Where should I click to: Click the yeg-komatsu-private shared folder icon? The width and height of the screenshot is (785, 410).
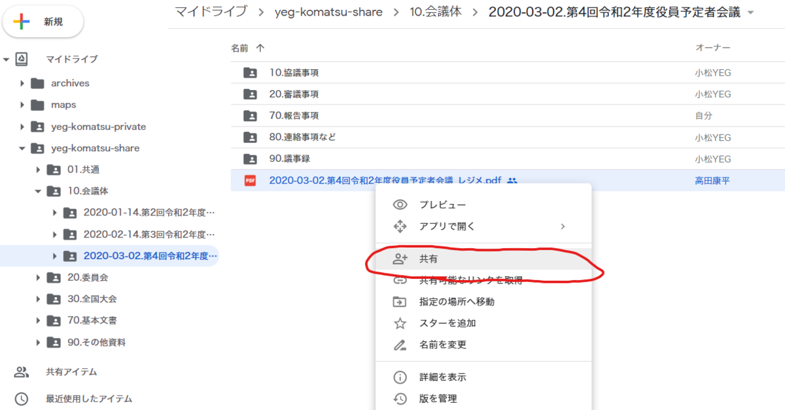click(x=37, y=127)
